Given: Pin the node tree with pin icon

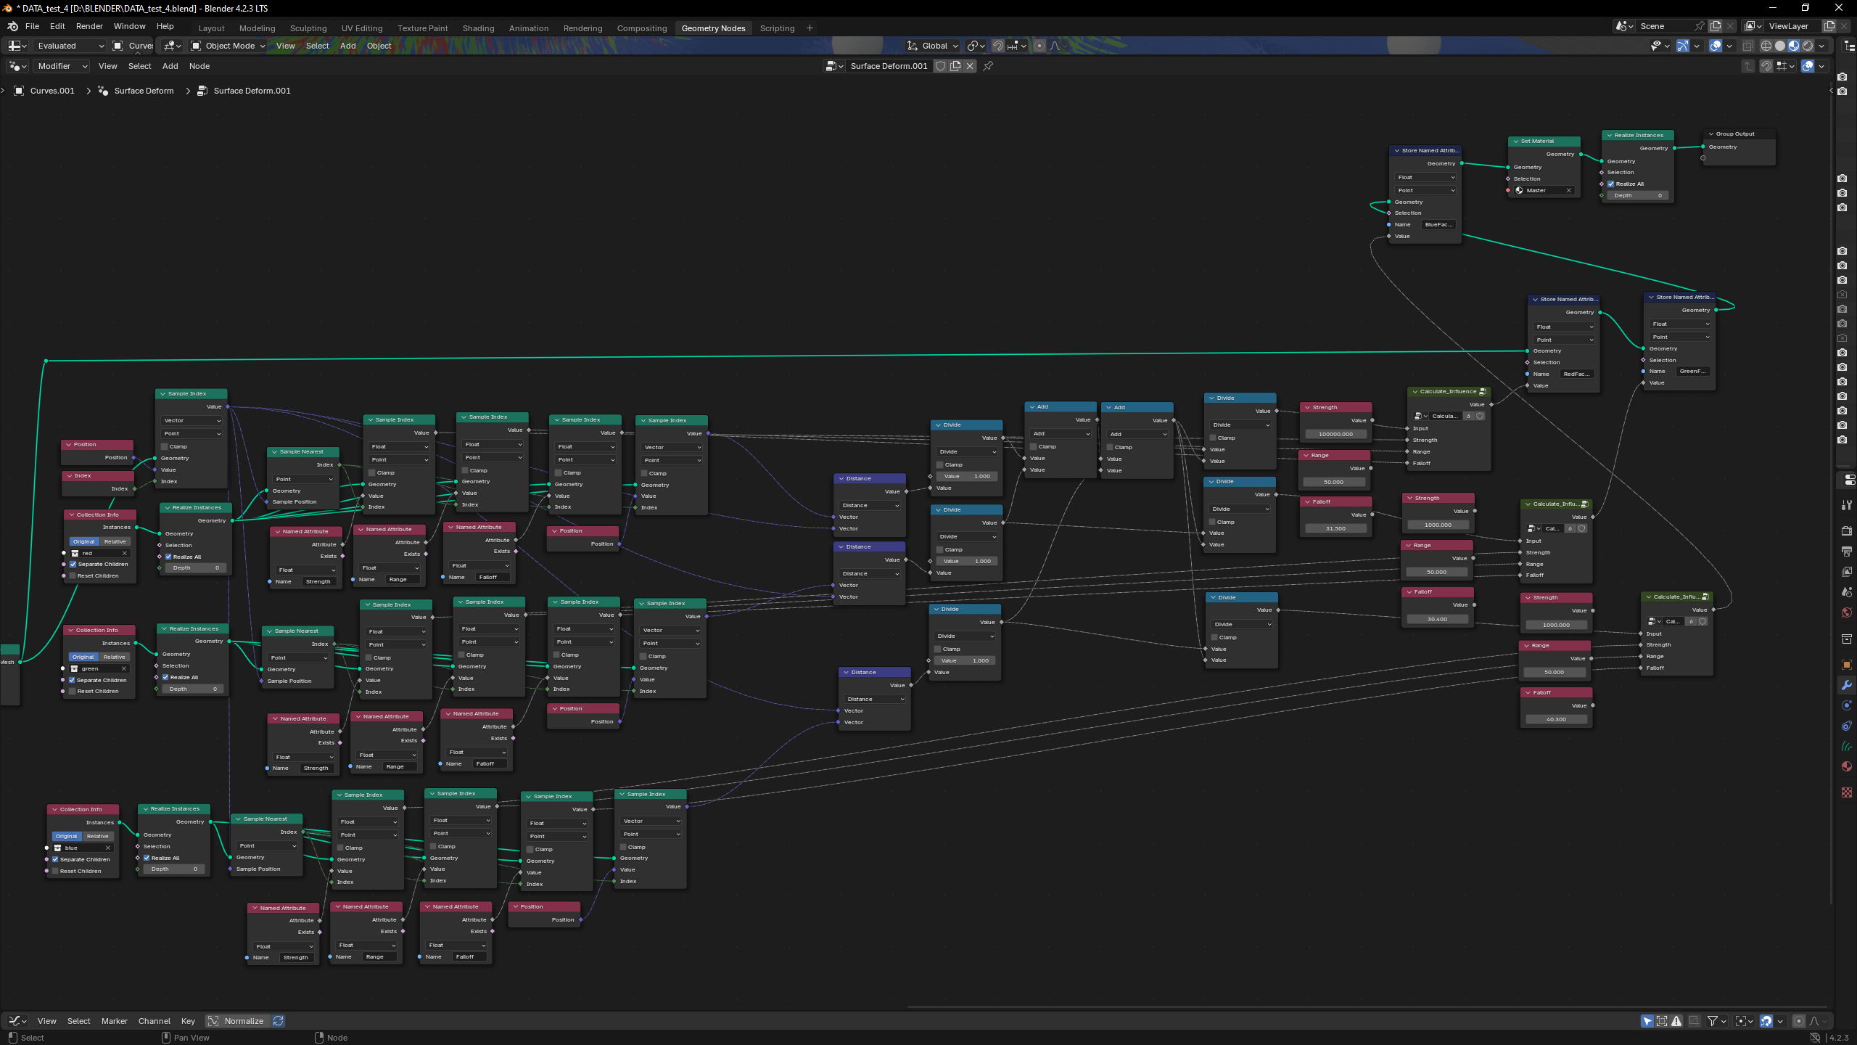Looking at the screenshot, I should (988, 66).
